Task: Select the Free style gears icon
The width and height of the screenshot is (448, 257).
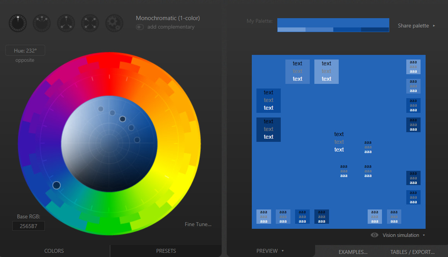Action: click(x=114, y=23)
